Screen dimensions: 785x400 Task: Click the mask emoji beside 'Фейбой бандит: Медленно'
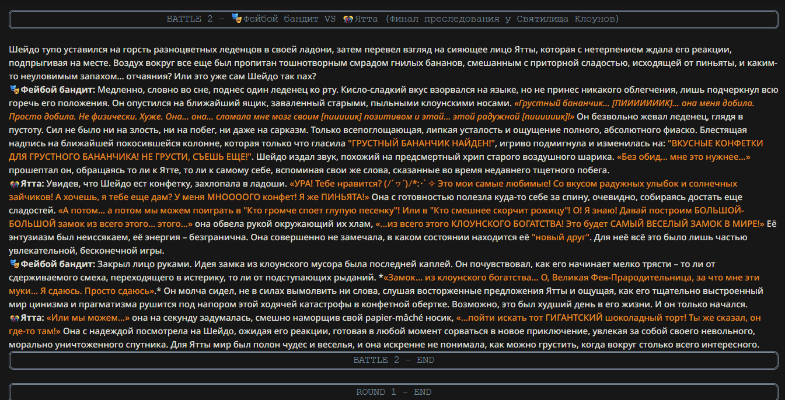tap(15, 90)
